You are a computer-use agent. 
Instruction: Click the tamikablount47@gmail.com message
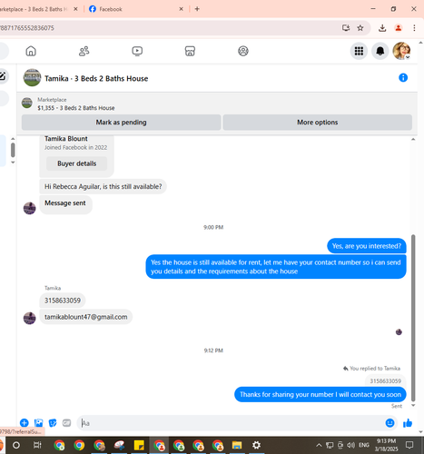pos(86,317)
